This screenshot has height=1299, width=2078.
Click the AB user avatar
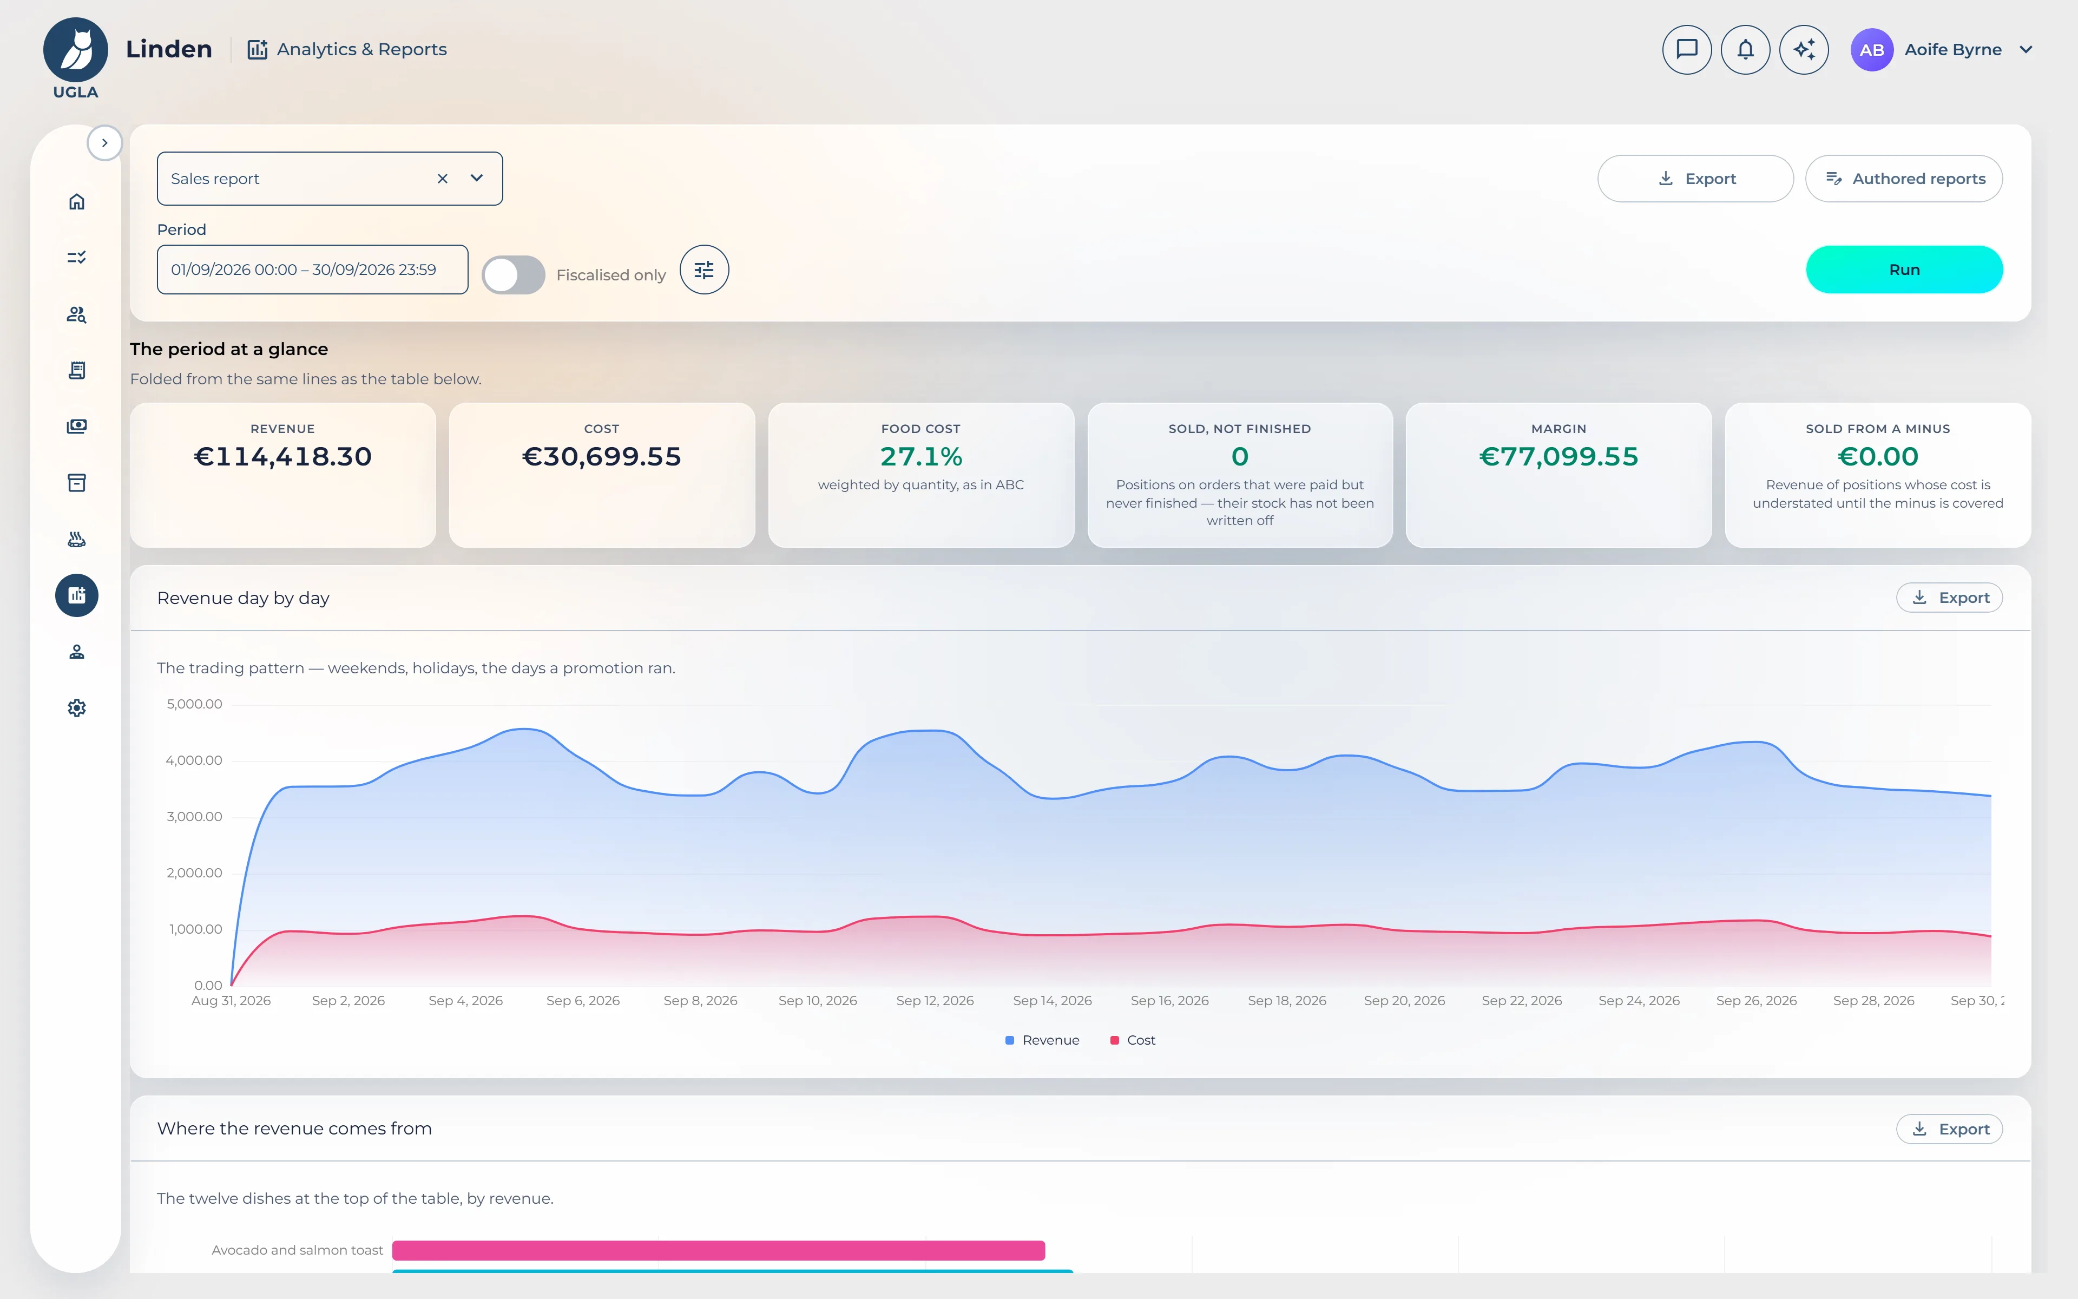pos(1872,50)
